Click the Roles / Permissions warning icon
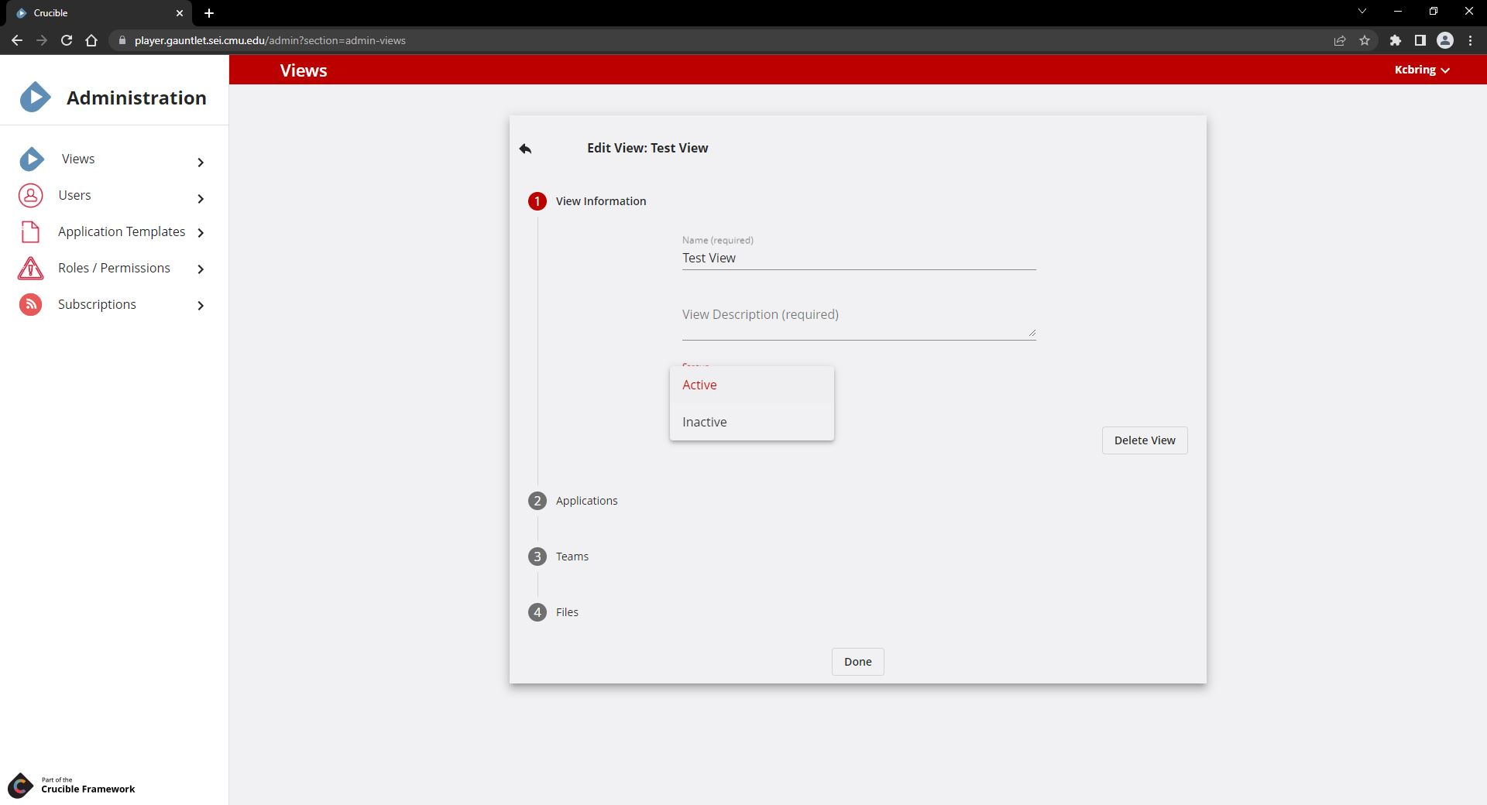 [x=30, y=269]
